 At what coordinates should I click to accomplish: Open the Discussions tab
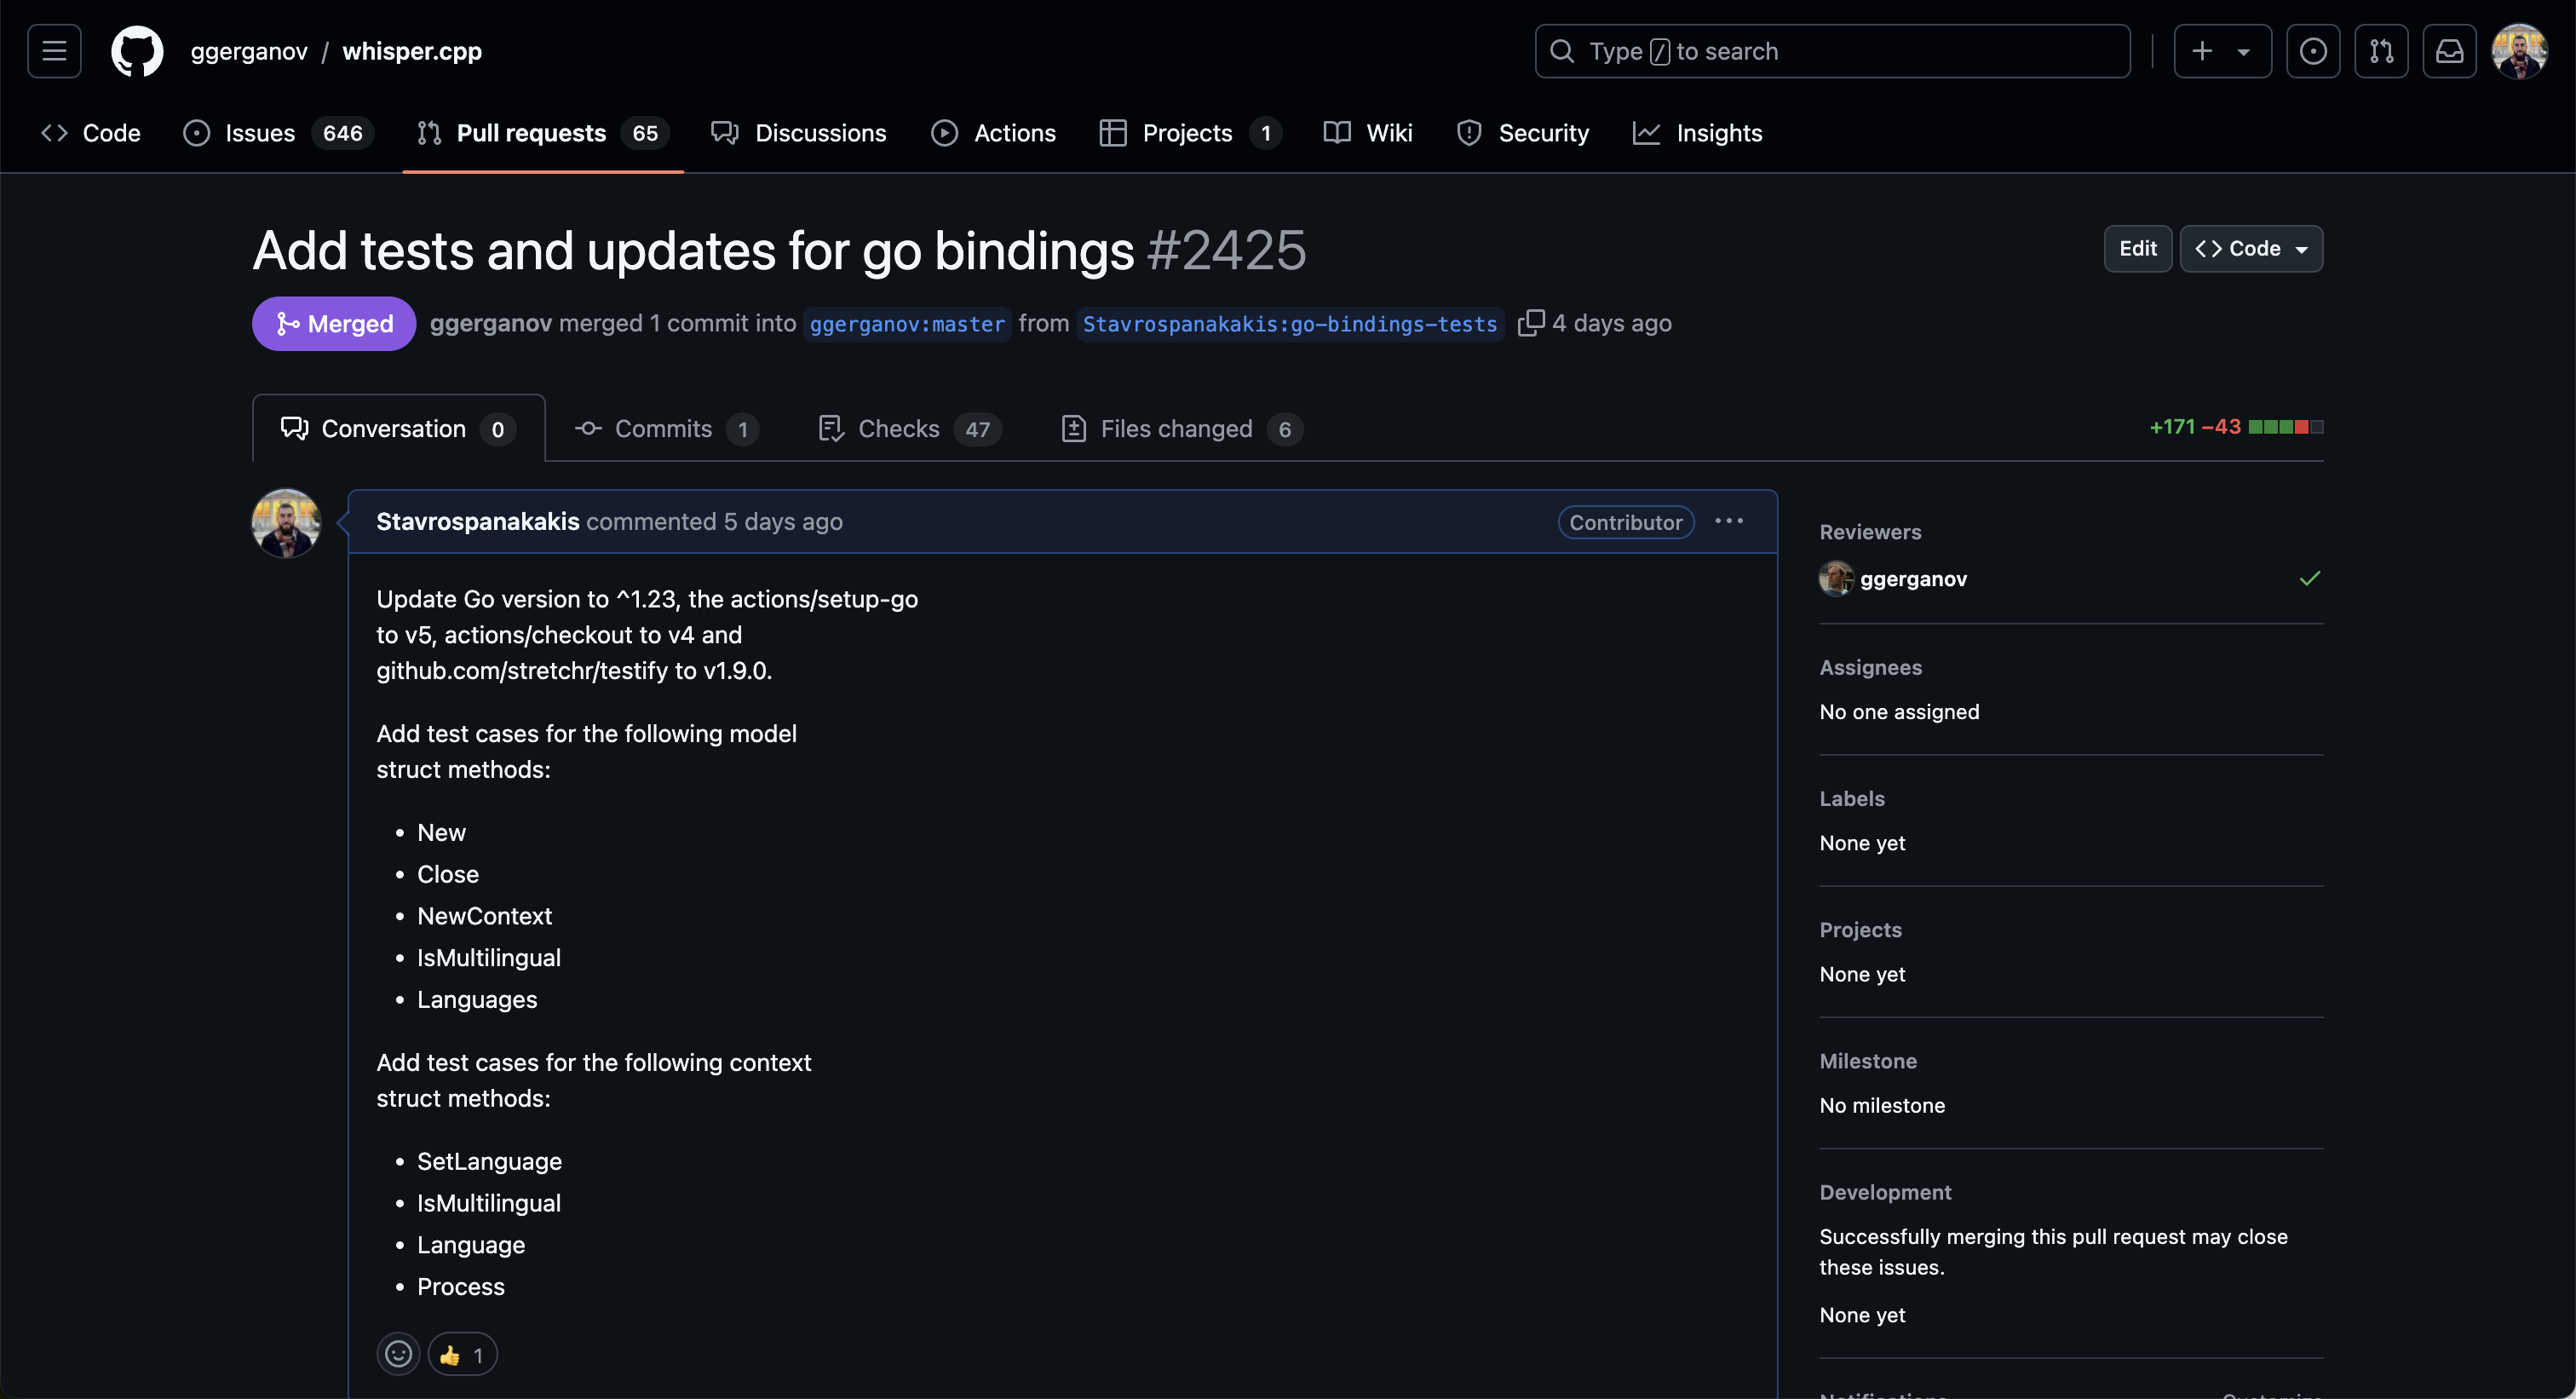pyautogui.click(x=799, y=132)
